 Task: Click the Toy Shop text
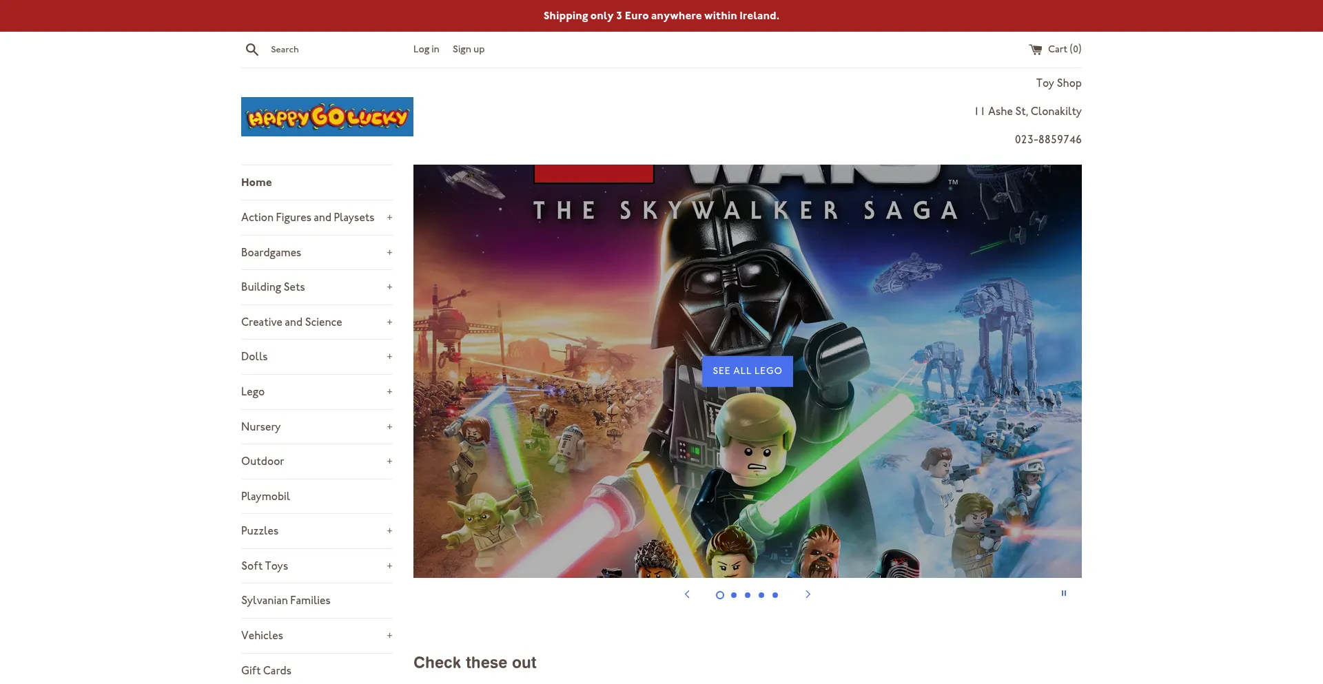point(1059,83)
